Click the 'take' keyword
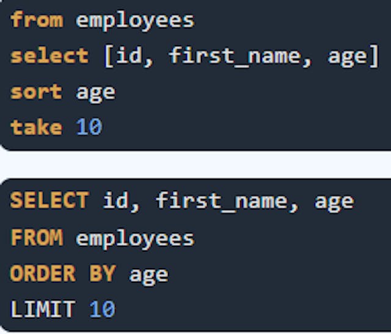The width and height of the screenshot is (391, 334). (37, 127)
